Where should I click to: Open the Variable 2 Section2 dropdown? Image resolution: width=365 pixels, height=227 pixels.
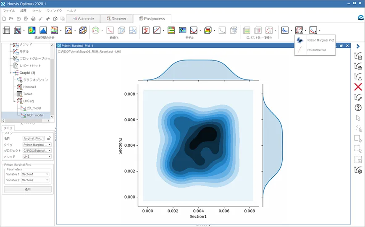pyautogui.click(x=35, y=180)
